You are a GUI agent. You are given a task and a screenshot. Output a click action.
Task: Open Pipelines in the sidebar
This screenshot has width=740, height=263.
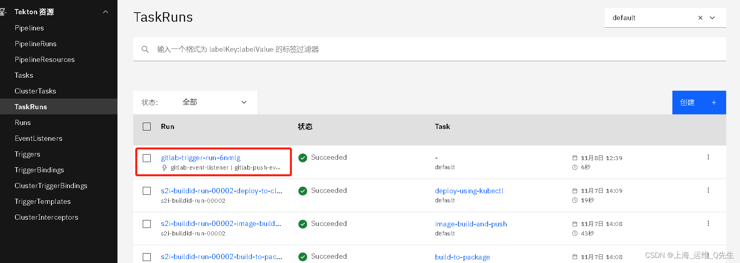[x=29, y=28]
